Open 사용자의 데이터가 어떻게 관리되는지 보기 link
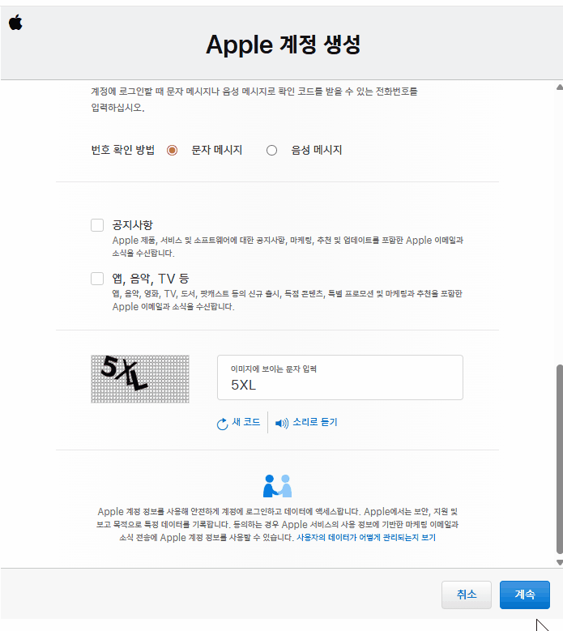Image resolution: width=563 pixels, height=631 pixels. coord(366,537)
